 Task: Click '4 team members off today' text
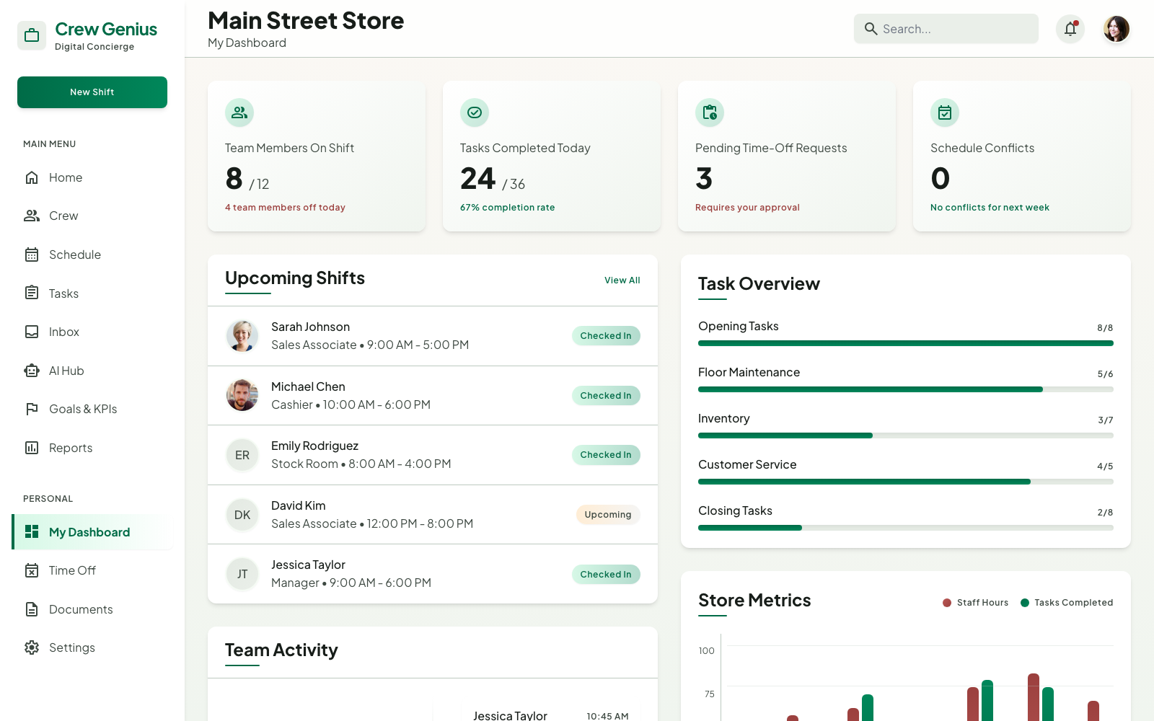285,208
